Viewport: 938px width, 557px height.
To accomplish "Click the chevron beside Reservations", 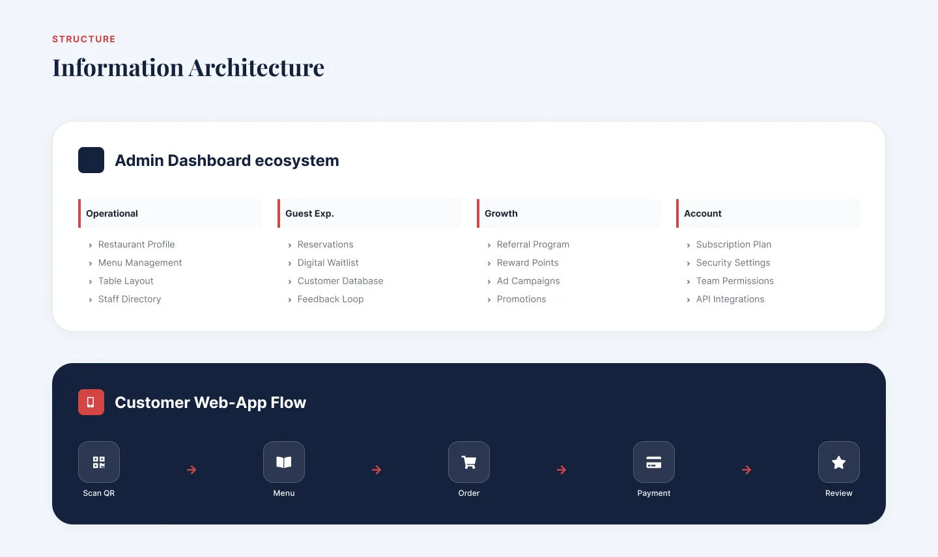I will 290,245.
